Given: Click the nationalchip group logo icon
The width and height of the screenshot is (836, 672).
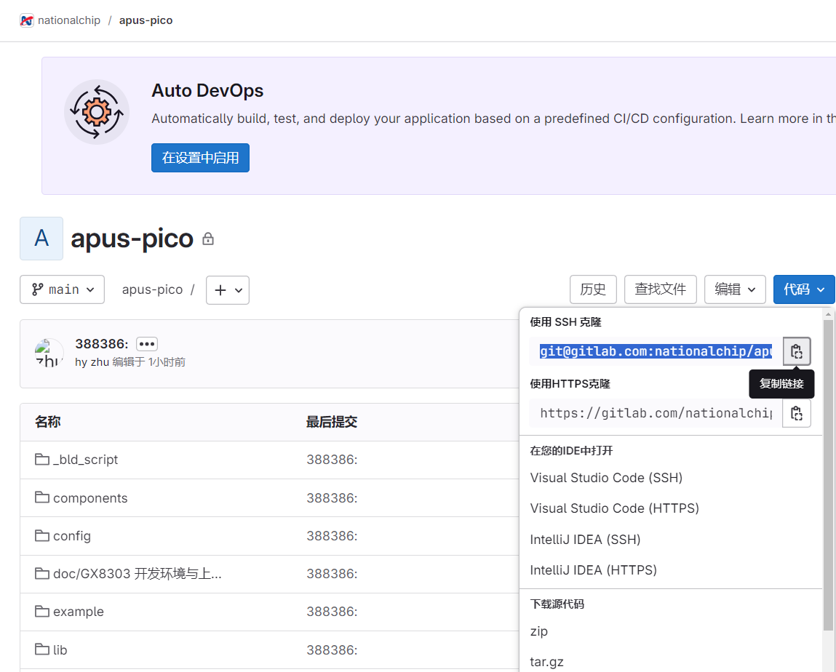Looking at the screenshot, I should point(27,21).
